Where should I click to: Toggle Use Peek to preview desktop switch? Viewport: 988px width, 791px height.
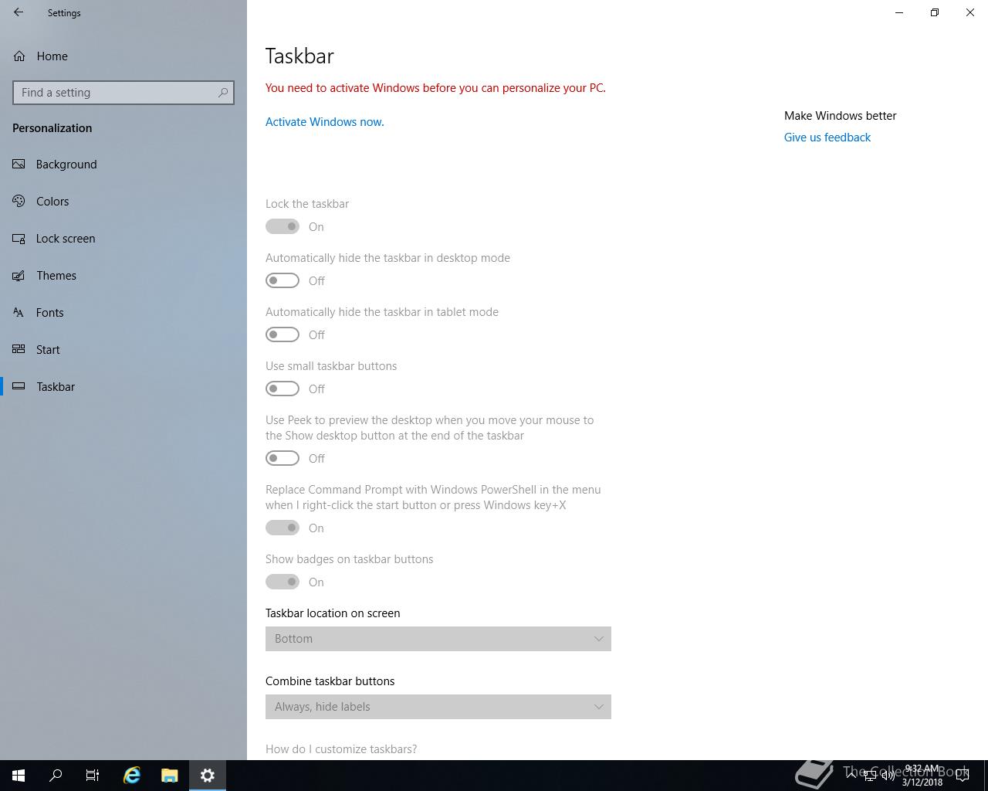(283, 458)
